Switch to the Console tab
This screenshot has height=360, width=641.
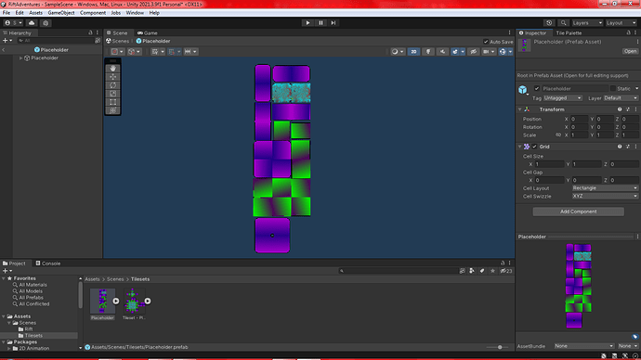coord(47,264)
